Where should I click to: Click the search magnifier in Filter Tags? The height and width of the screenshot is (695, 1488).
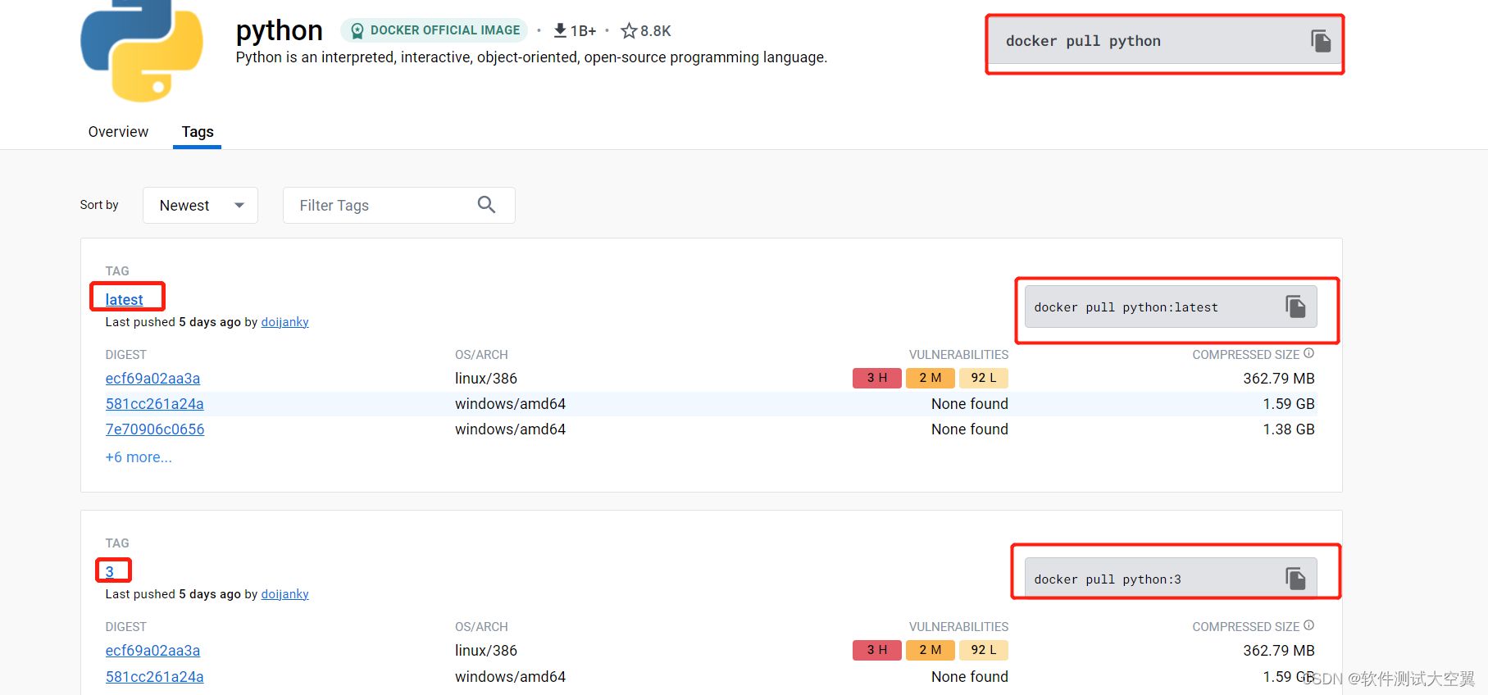pos(486,205)
